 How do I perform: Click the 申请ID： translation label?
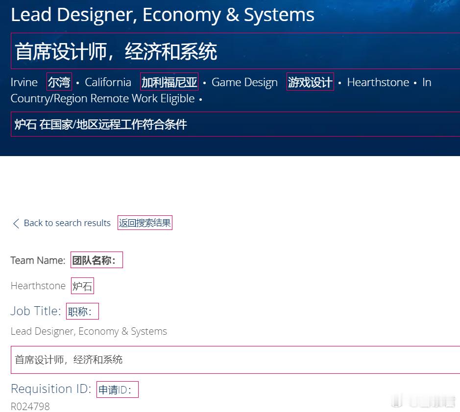pyautogui.click(x=118, y=389)
